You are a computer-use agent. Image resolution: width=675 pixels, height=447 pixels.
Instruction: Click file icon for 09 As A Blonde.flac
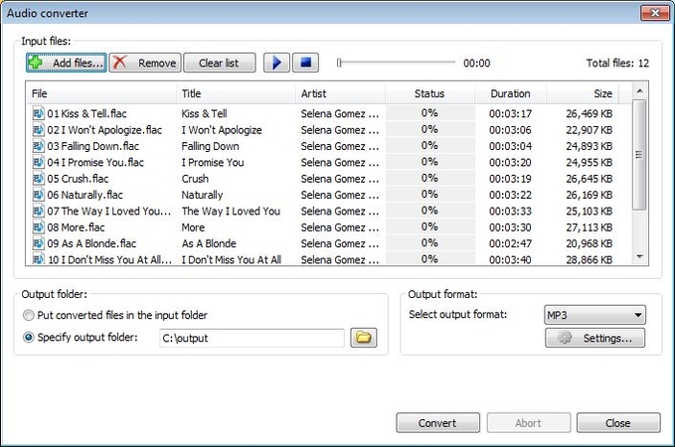(x=39, y=243)
